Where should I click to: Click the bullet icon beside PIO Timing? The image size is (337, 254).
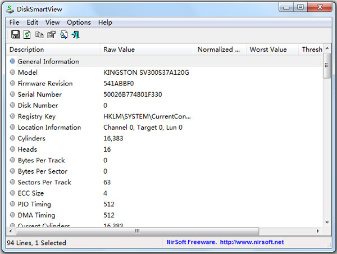tap(12, 204)
